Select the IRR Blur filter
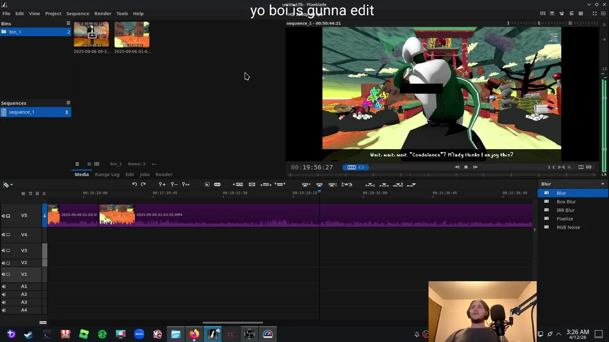The image size is (609, 342). [x=573, y=210]
